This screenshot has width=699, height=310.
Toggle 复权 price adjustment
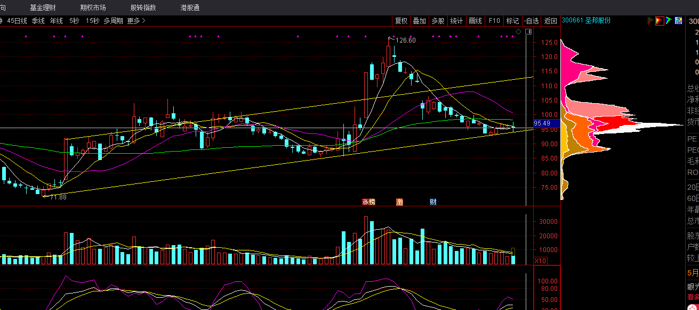point(401,21)
